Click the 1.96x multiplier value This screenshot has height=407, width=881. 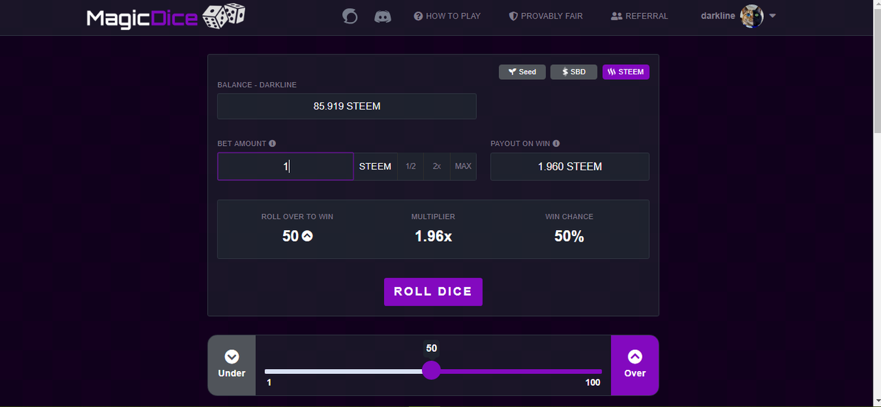coord(433,236)
